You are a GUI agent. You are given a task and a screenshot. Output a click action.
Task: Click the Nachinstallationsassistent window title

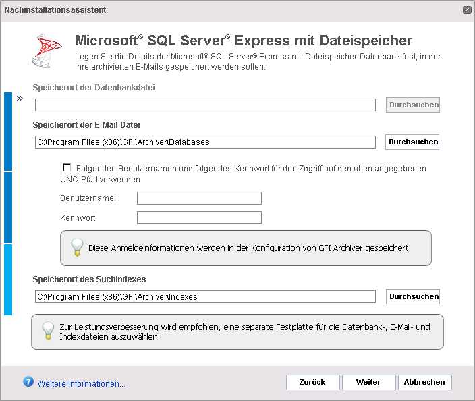[x=55, y=10]
